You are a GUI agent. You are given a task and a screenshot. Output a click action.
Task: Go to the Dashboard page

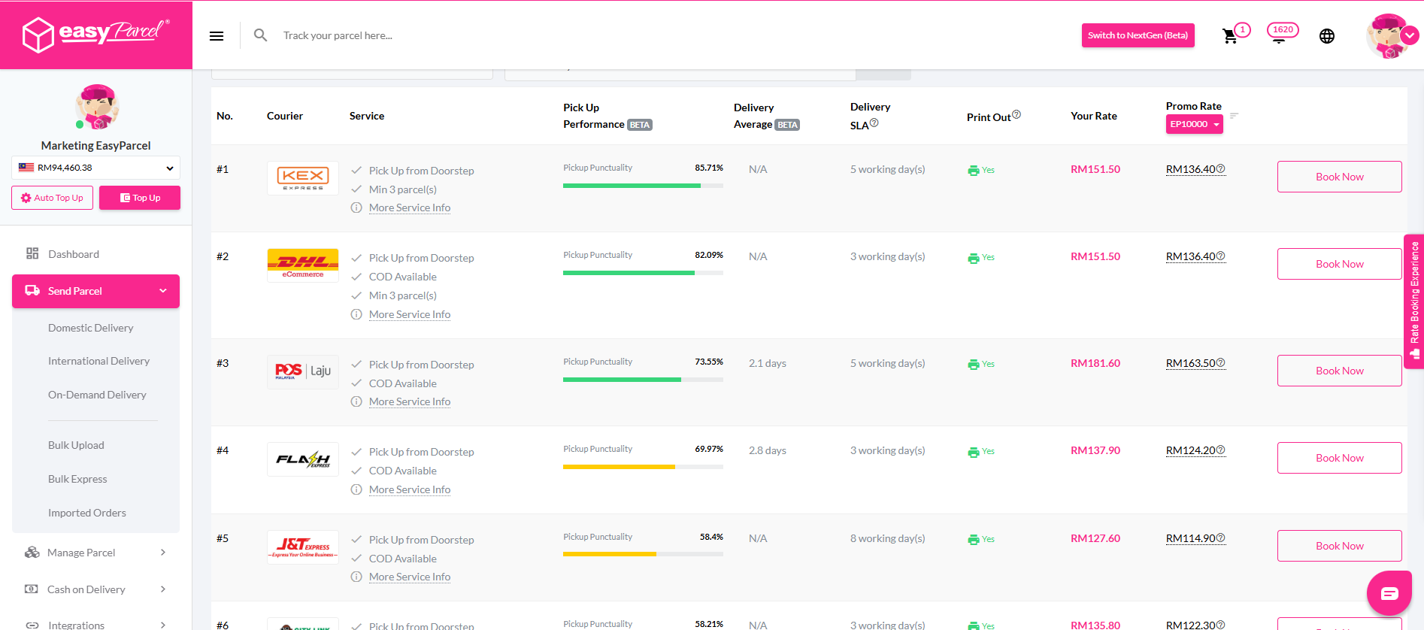tap(74, 254)
